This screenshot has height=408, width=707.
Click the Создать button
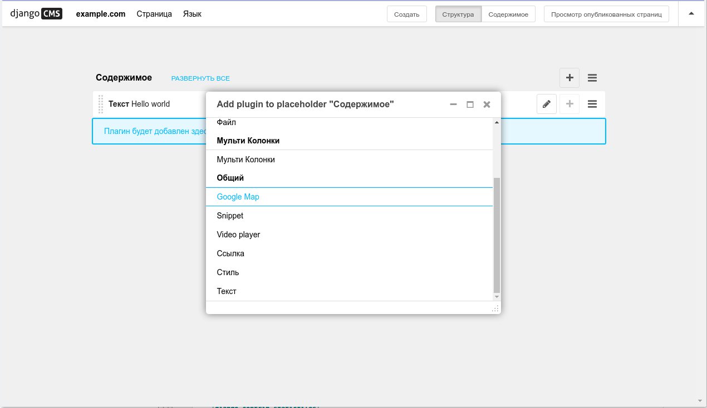point(406,14)
